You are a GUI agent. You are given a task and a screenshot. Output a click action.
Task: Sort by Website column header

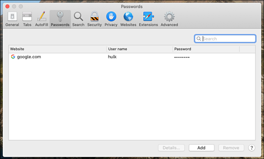point(58,49)
